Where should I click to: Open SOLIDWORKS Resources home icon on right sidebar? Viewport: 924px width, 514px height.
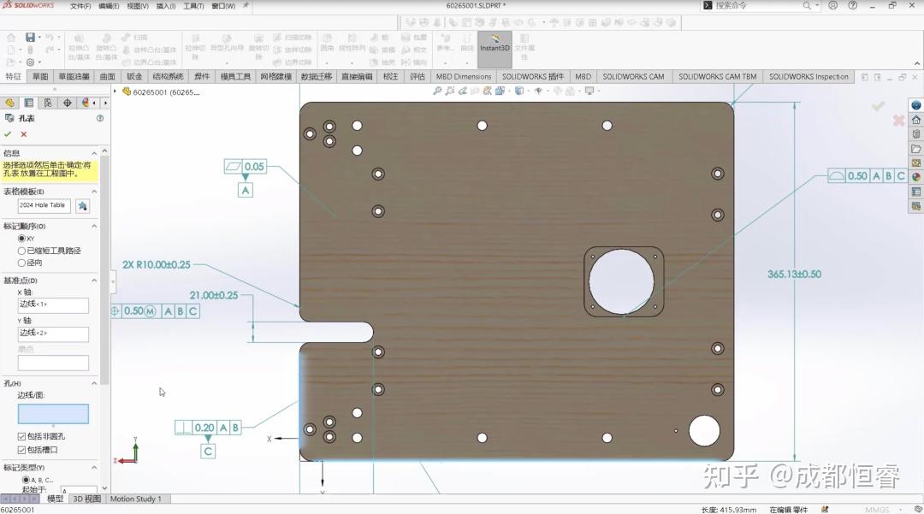point(915,121)
